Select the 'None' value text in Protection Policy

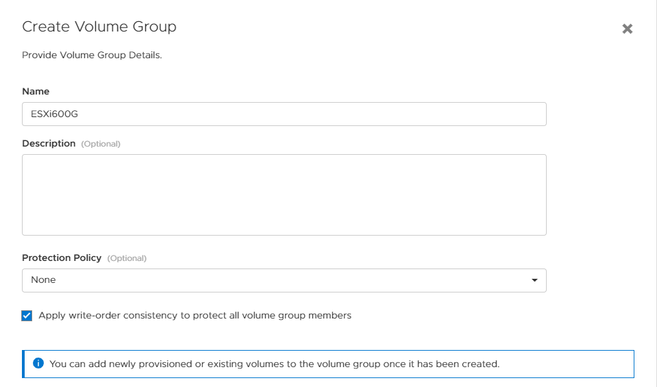[43, 280]
